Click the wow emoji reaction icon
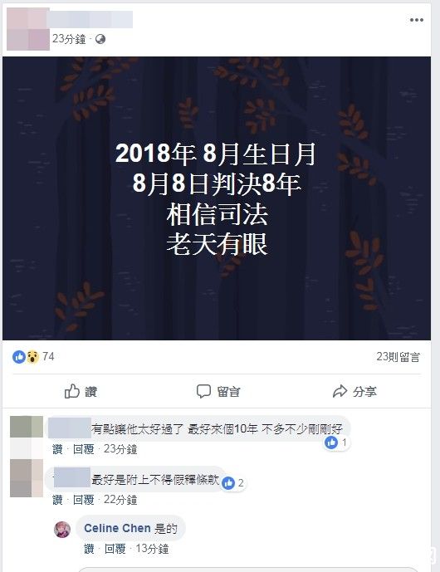The image size is (440, 572). point(32,356)
